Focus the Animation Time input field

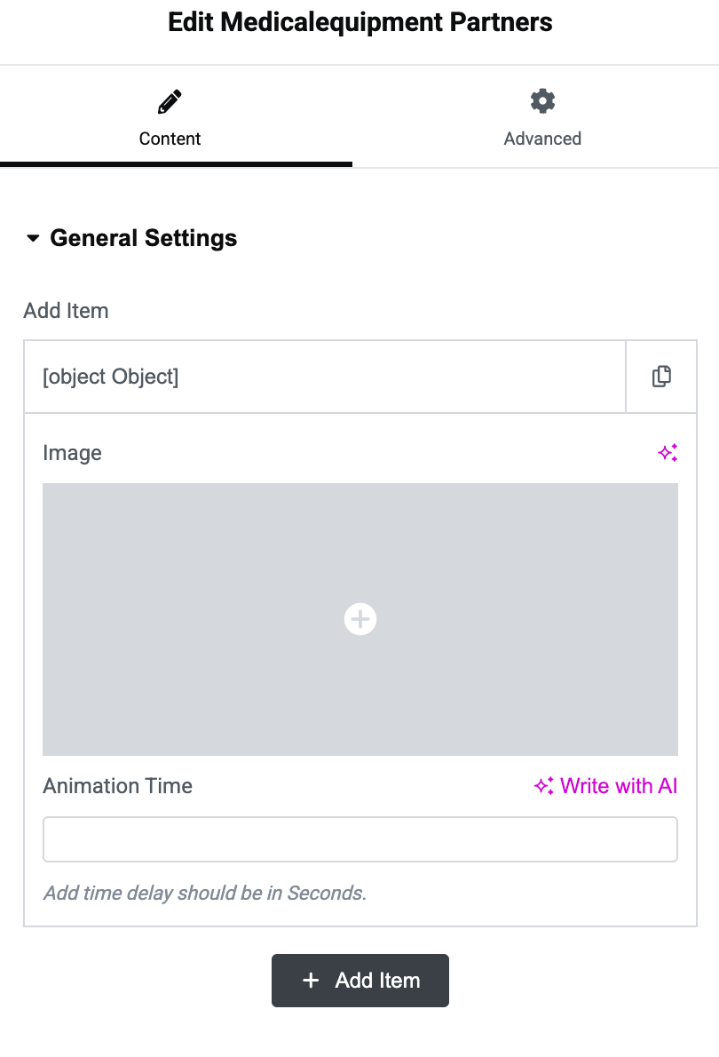[x=360, y=839]
